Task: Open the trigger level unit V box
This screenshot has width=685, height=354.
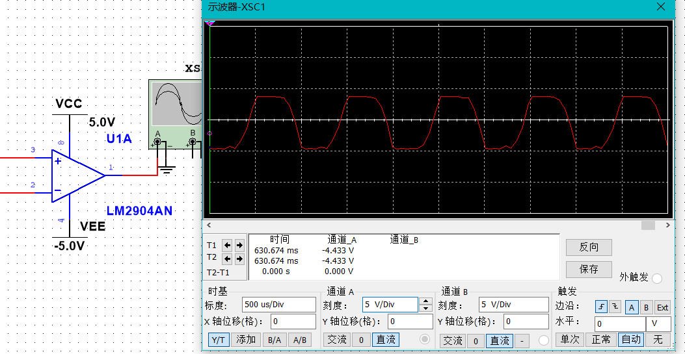Action: pos(659,324)
